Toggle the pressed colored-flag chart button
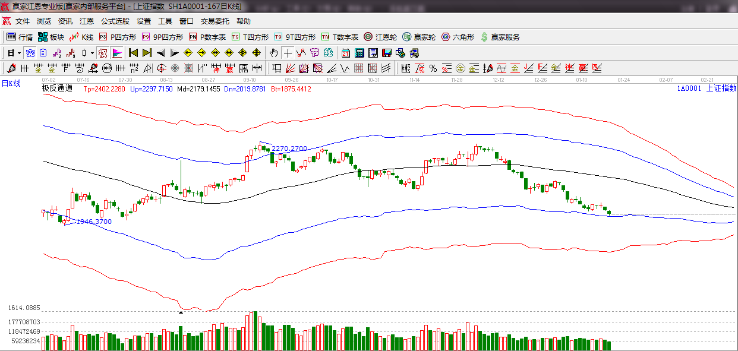 [116, 53]
